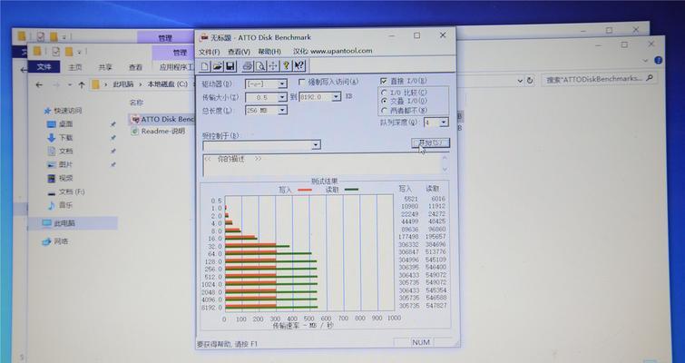
Task: Select the Readme-说明 file
Action: [x=158, y=131]
